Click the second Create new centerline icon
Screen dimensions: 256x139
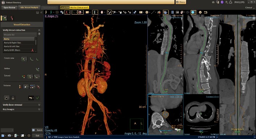tap(32, 59)
